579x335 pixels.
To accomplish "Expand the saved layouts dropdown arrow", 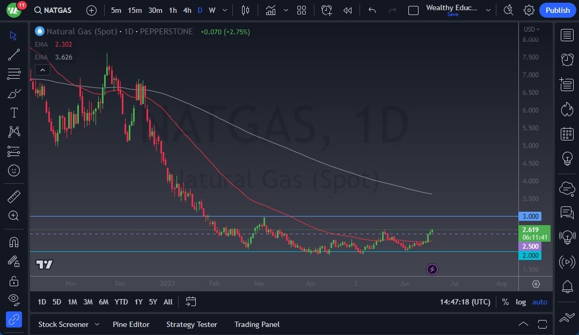I will pos(488,10).
